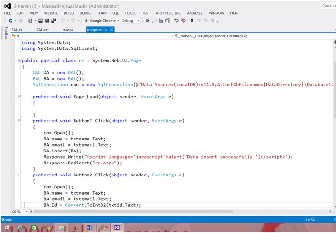Click the decrease indent toolbar icon
The width and height of the screenshot is (336, 233).
click(x=161, y=21)
